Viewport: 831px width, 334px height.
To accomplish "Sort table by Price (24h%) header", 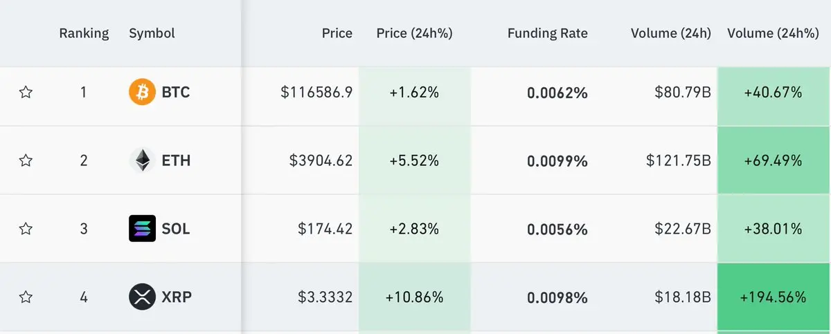I will pos(414,33).
